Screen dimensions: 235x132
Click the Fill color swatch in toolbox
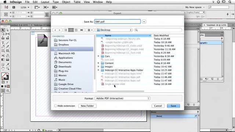[x=4, y=75]
